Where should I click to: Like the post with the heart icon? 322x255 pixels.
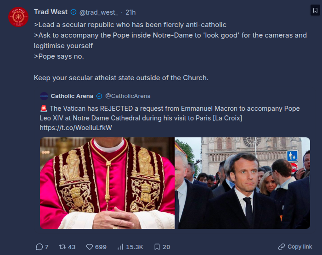89,247
